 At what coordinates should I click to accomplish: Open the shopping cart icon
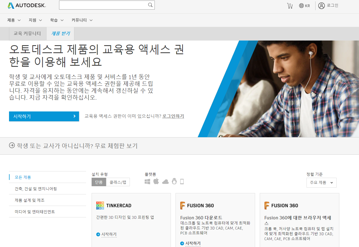[x=290, y=5]
